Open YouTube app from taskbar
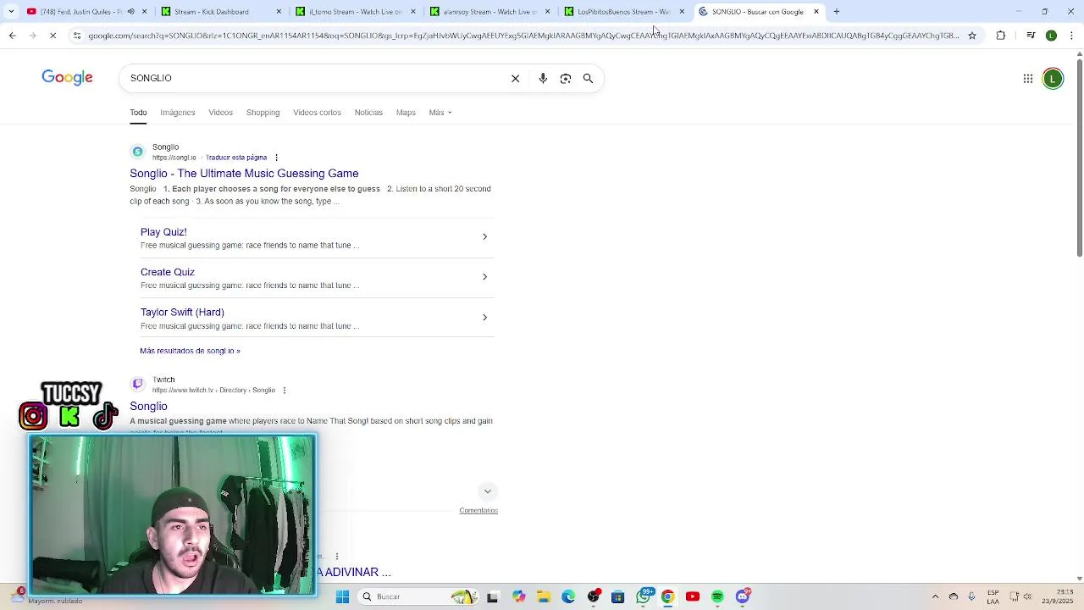The height and width of the screenshot is (610, 1084). pyautogui.click(x=693, y=597)
